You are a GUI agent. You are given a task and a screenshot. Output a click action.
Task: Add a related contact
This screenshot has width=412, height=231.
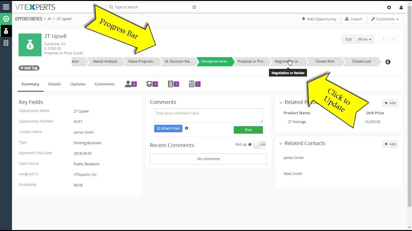coord(390,144)
